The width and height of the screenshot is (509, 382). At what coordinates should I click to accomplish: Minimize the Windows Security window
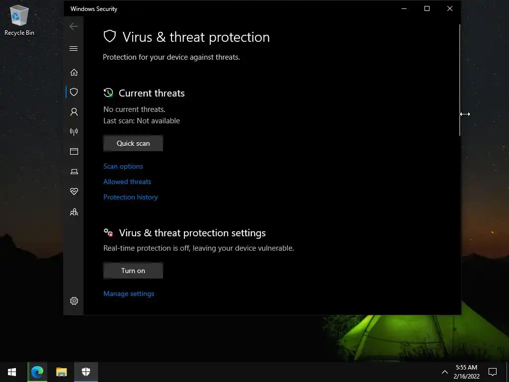point(404,8)
